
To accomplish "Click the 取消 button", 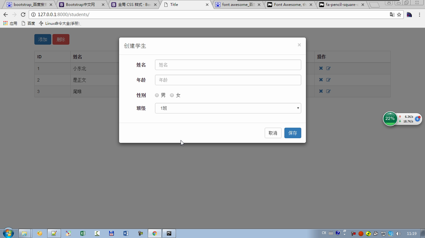I will point(273,133).
